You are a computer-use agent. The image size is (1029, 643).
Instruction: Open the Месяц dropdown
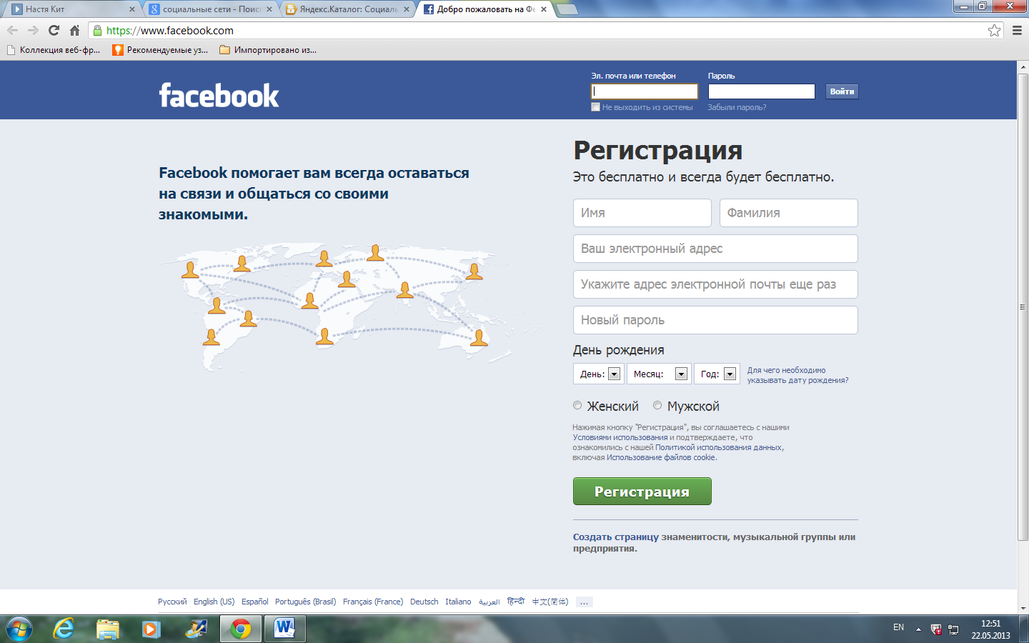tap(659, 374)
